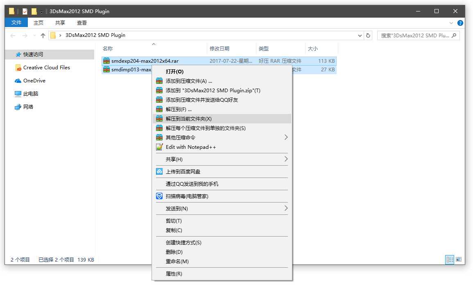Click the back navigation arrow
The width and height of the screenshot is (473, 287).
[13, 36]
